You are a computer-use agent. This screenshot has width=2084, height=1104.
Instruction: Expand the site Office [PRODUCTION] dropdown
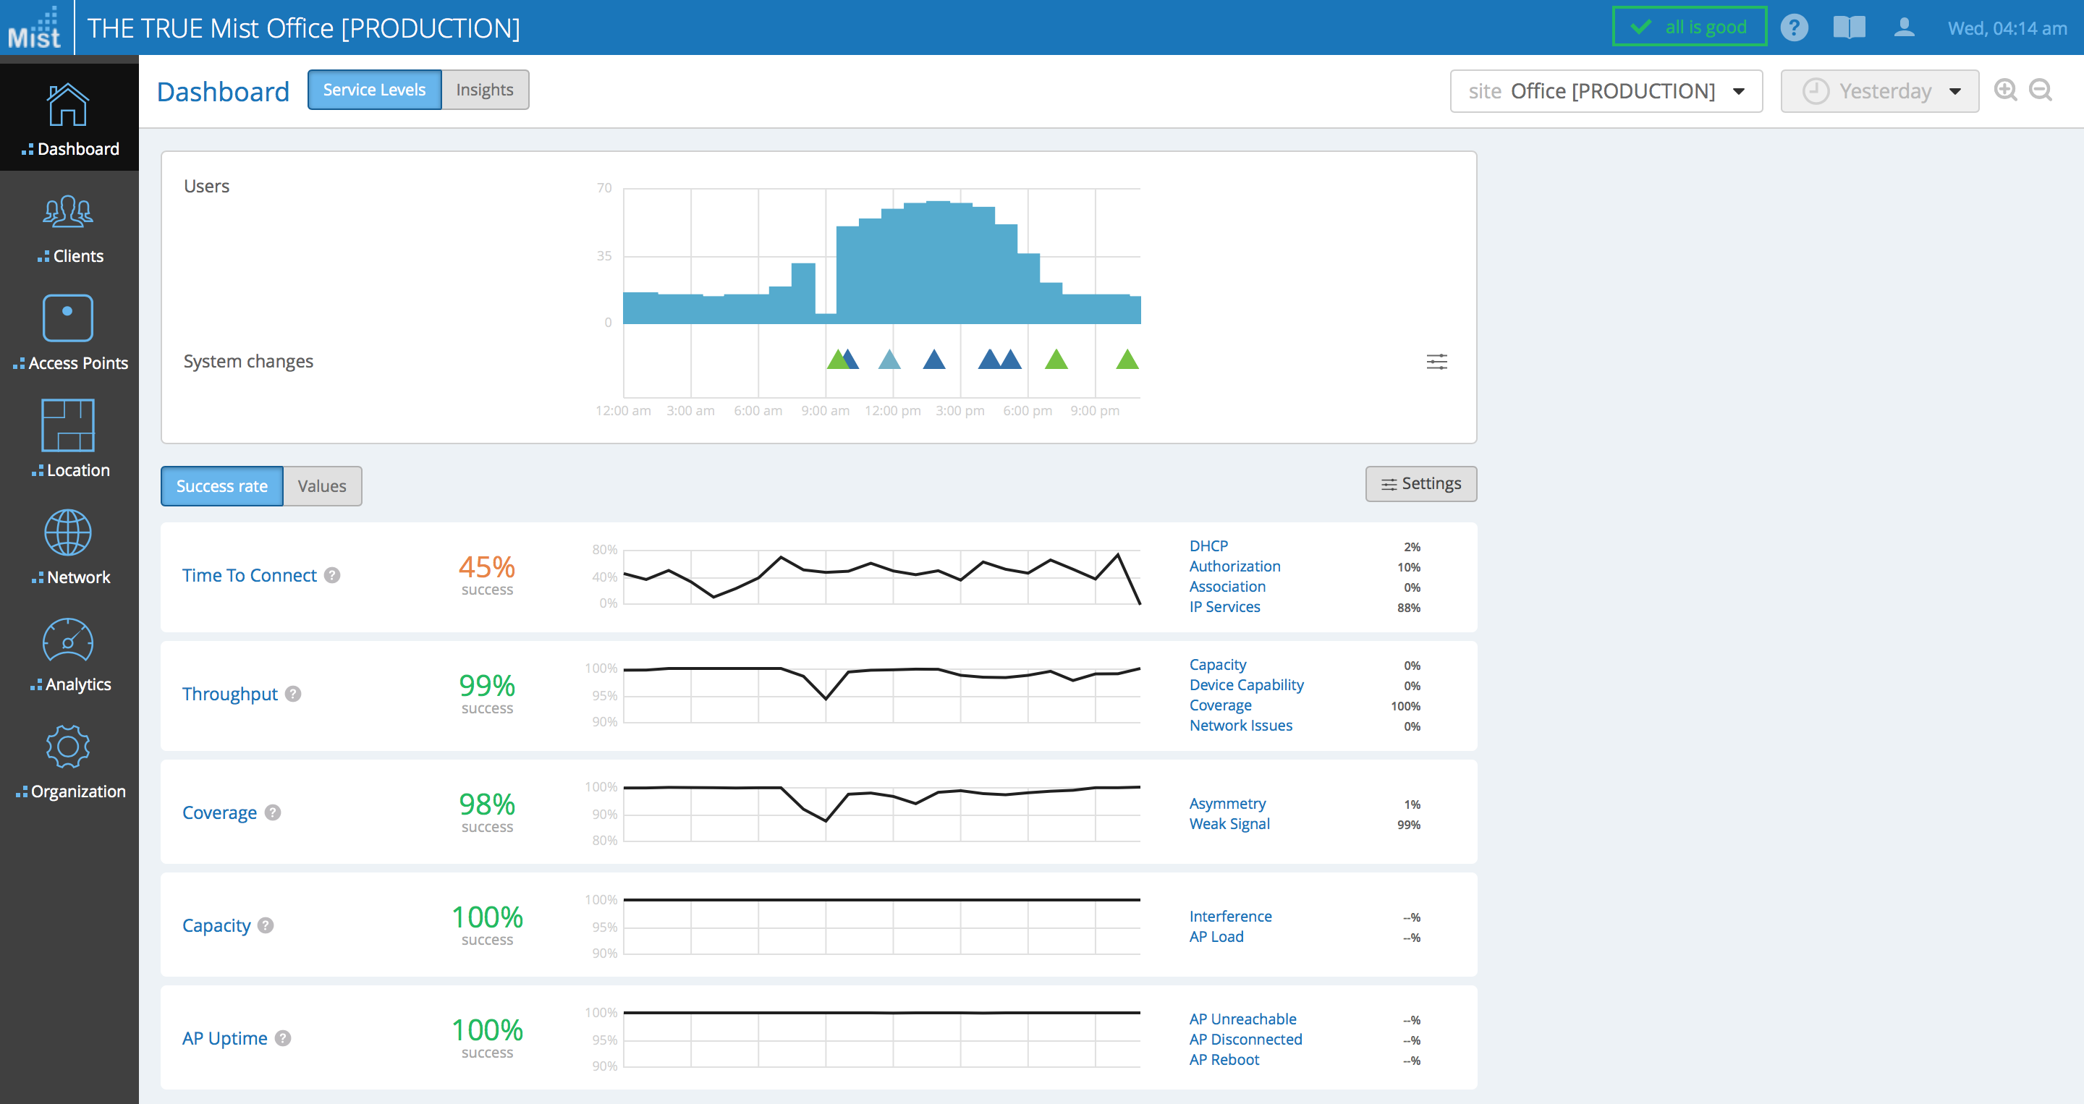point(1605,90)
